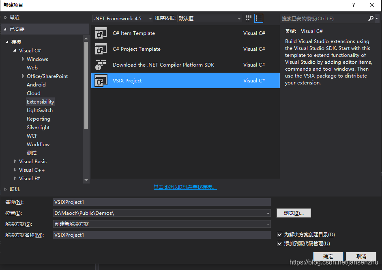Screen dimensions: 382x270
Task: Open search options dropdown arrow
Action: (x=377, y=18)
